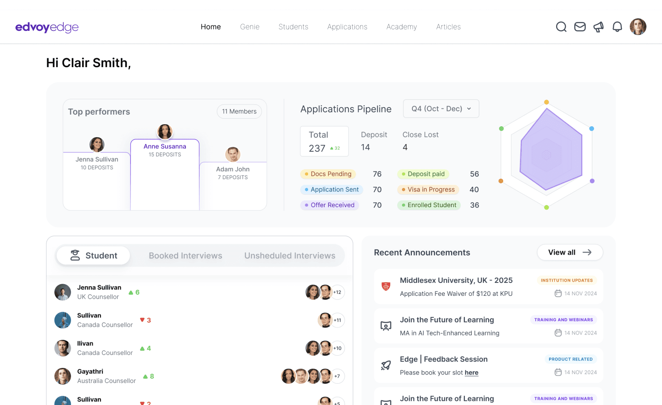This screenshot has height=405, width=662.
Task: Follow the 'here' link to book slot
Action: tap(471, 372)
